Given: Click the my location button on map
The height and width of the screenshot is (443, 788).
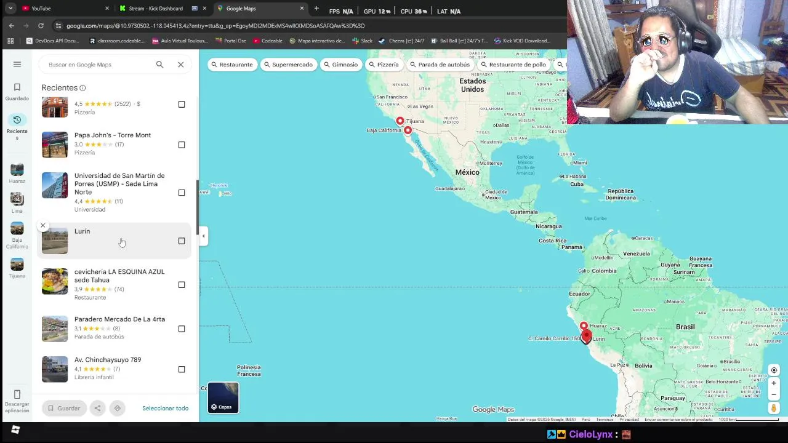Looking at the screenshot, I should tap(774, 370).
